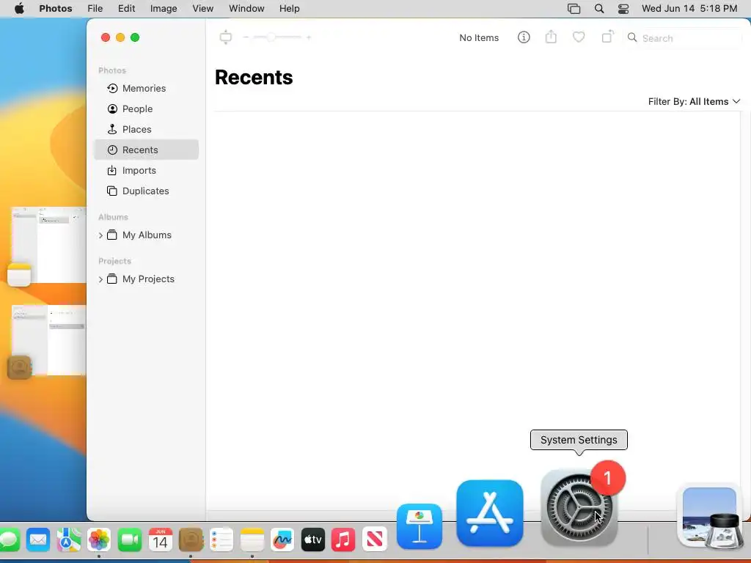Click the Rotate icon in toolbar
This screenshot has height=563, width=751.
click(x=607, y=37)
